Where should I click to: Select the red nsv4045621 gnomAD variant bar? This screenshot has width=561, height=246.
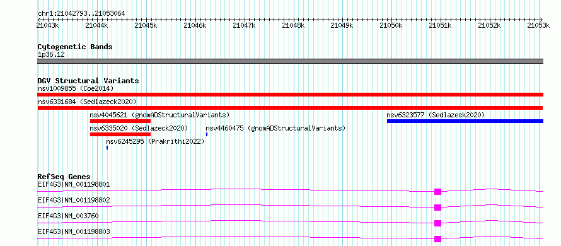120,121
